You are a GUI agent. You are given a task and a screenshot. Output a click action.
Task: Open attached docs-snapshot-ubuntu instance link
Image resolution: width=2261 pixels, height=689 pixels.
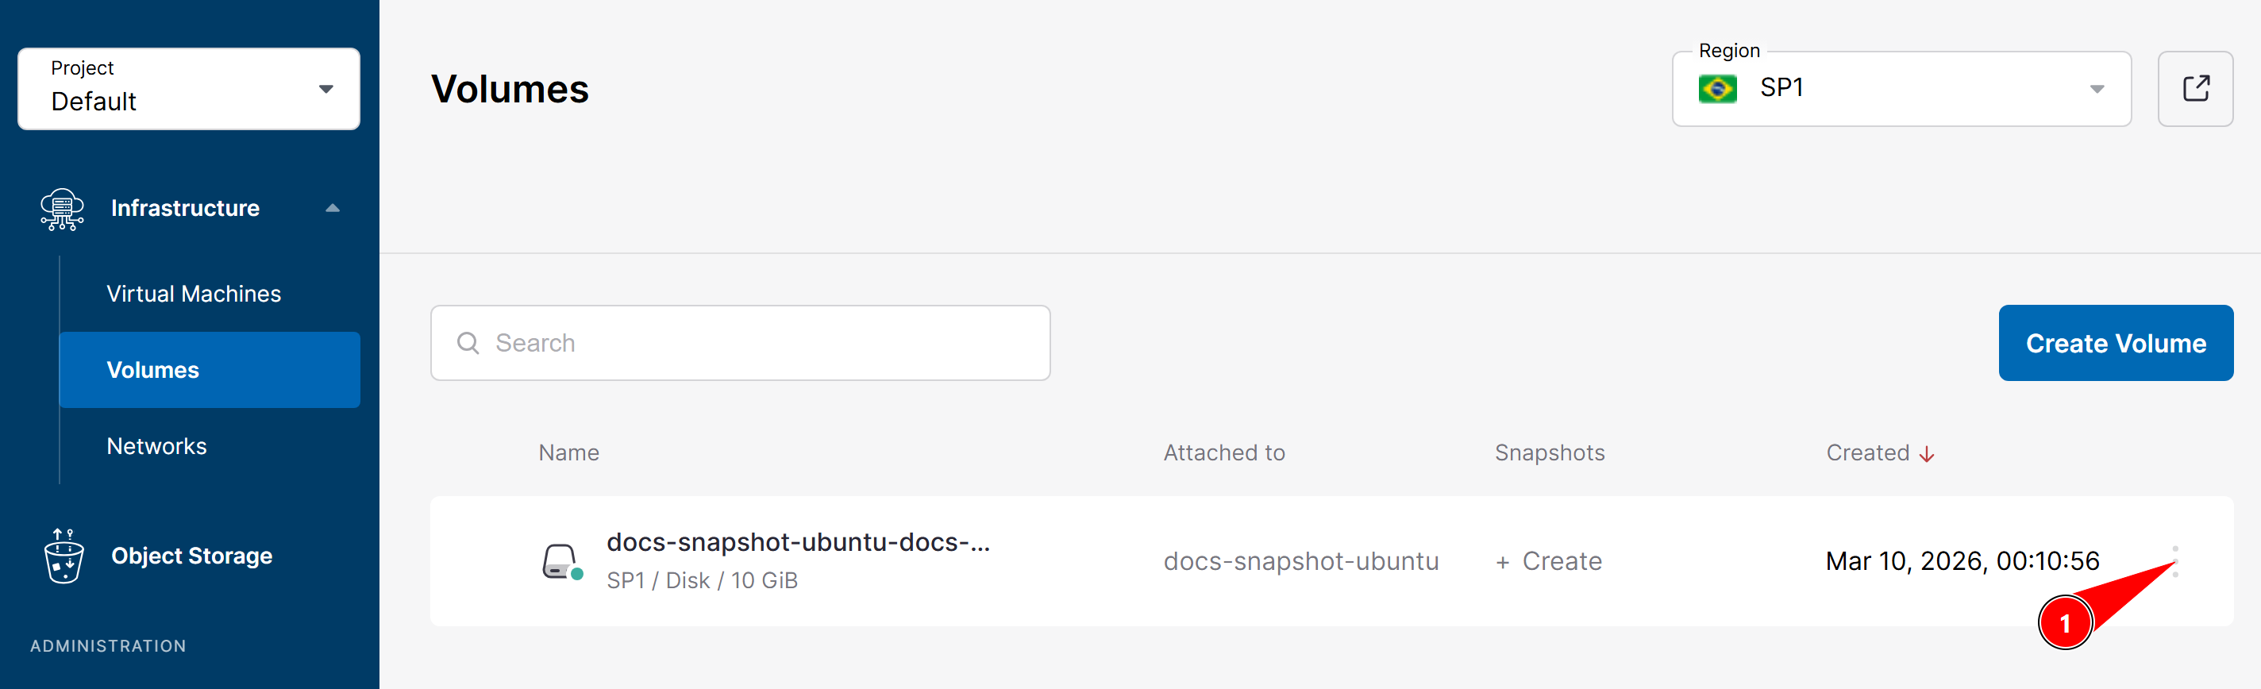pyautogui.click(x=1300, y=561)
